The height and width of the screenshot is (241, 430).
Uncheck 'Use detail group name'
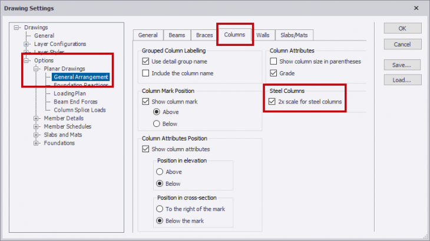click(146, 61)
